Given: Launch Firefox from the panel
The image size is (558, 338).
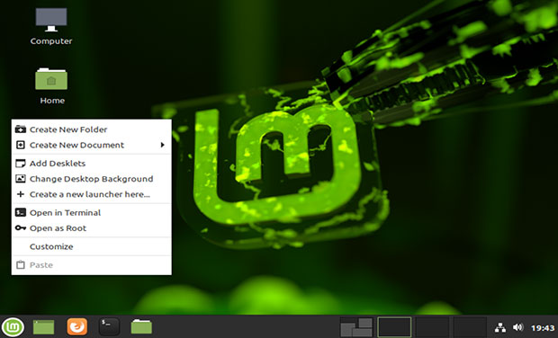Looking at the screenshot, I should [x=76, y=326].
